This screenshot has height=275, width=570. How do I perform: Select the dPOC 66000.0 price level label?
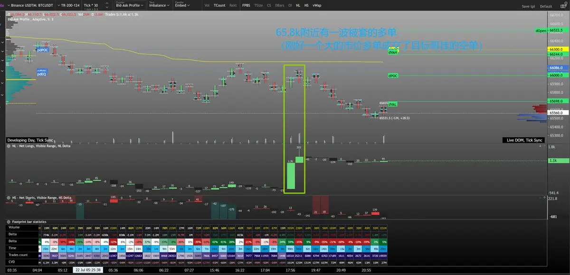[x=393, y=75]
